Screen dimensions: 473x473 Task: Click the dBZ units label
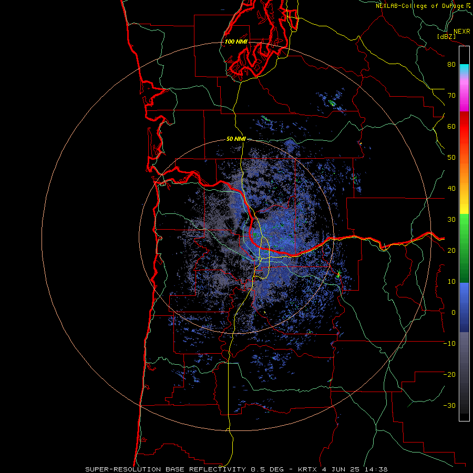(x=446, y=37)
